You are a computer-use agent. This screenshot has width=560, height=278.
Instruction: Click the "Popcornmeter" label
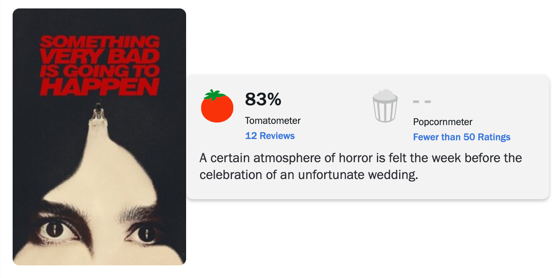443,122
